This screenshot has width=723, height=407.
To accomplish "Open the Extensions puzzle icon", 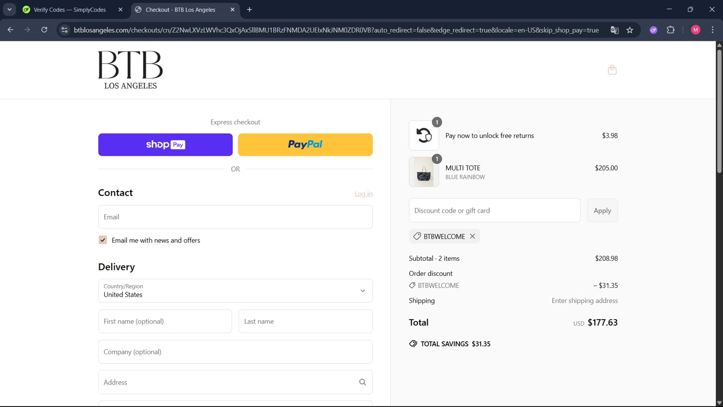I will pos(670,30).
